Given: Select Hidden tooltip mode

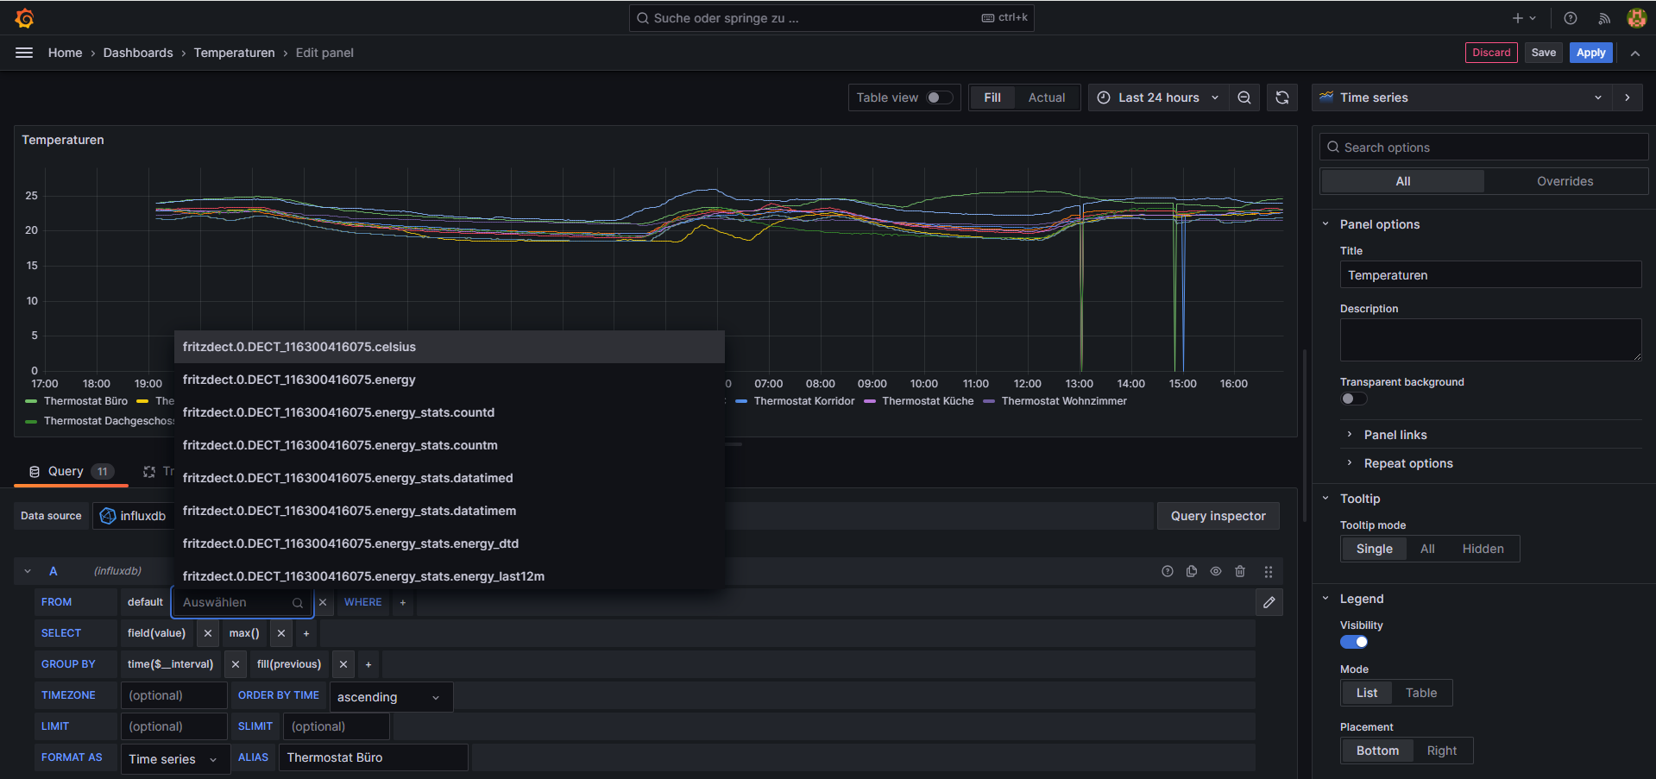Looking at the screenshot, I should tap(1483, 549).
